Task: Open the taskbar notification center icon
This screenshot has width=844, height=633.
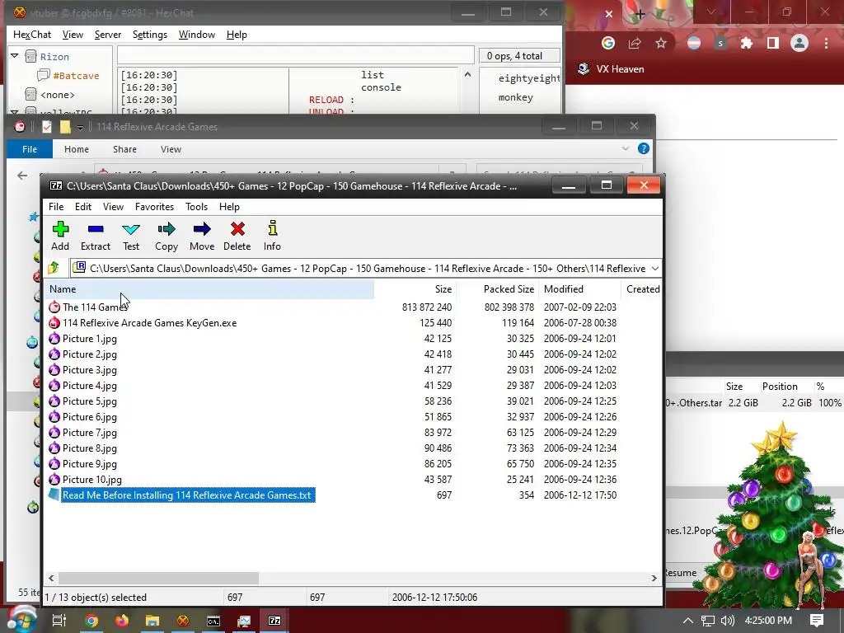Action: pyautogui.click(x=817, y=621)
